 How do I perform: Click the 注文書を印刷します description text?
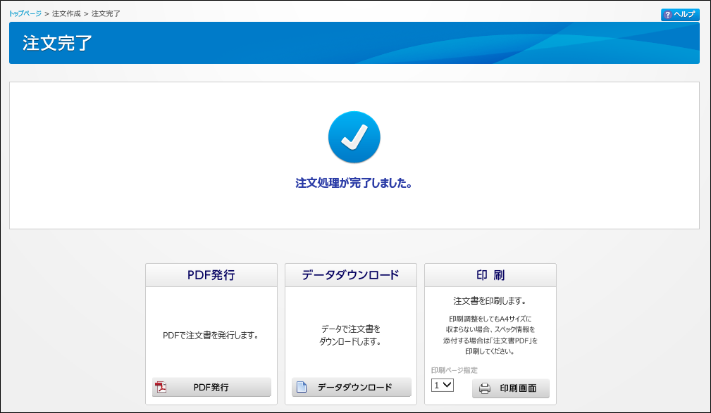(x=490, y=301)
